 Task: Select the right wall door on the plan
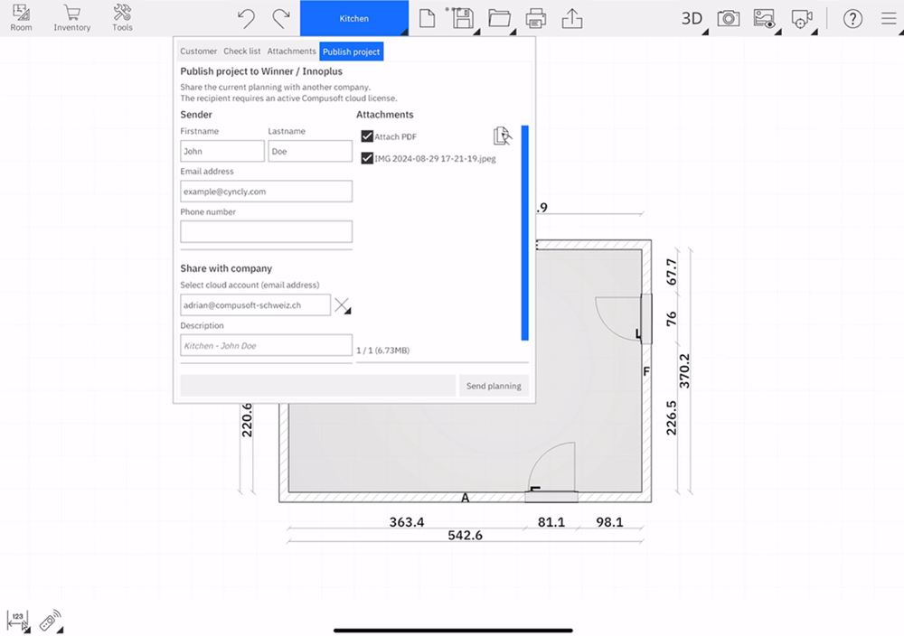(624, 319)
